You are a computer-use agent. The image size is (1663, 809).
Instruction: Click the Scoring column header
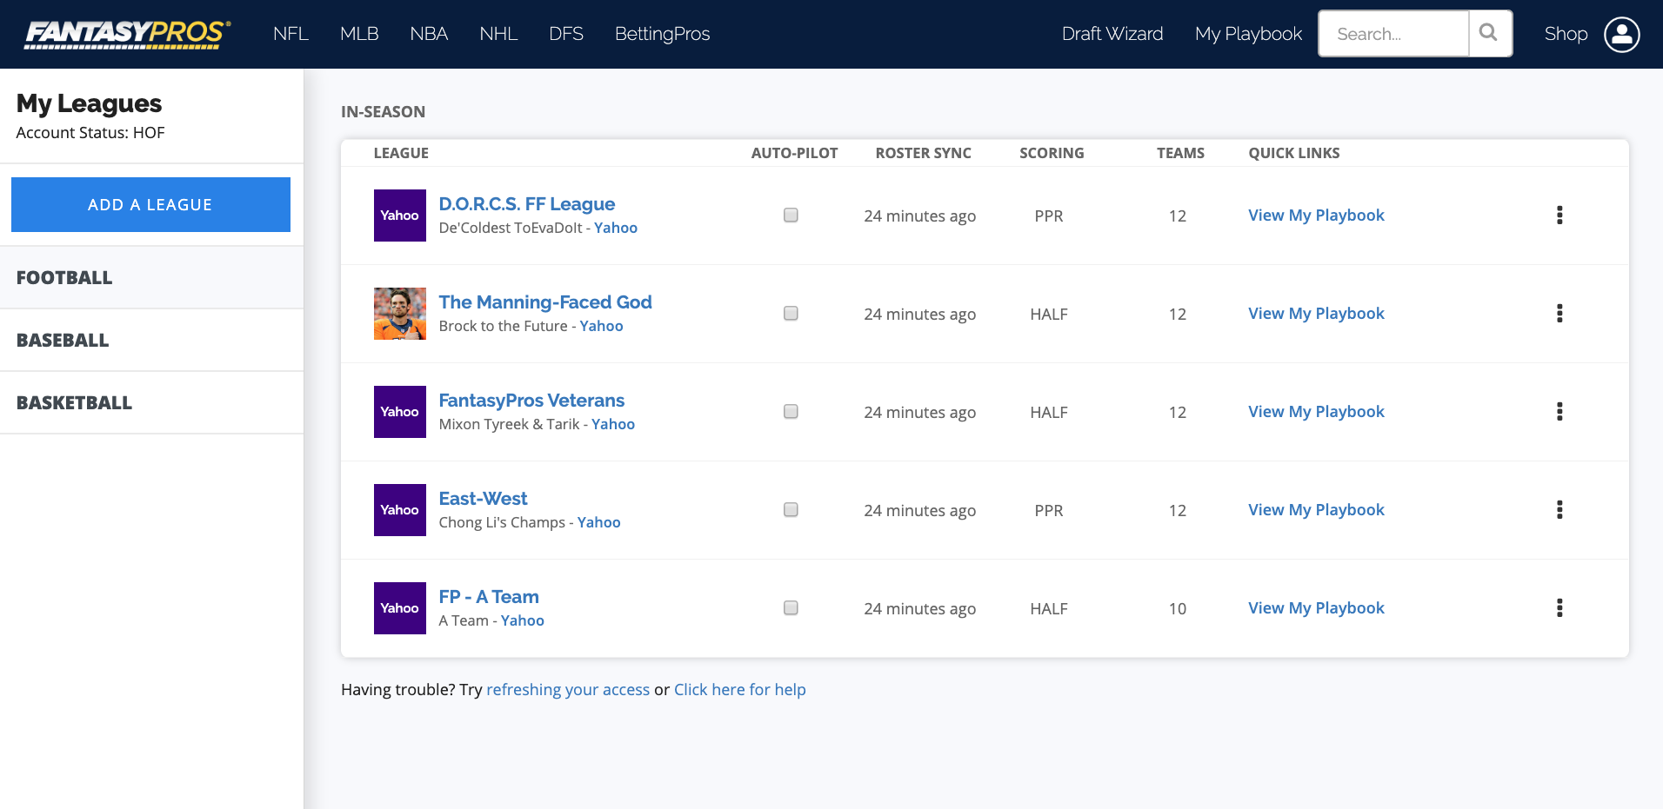click(1052, 153)
